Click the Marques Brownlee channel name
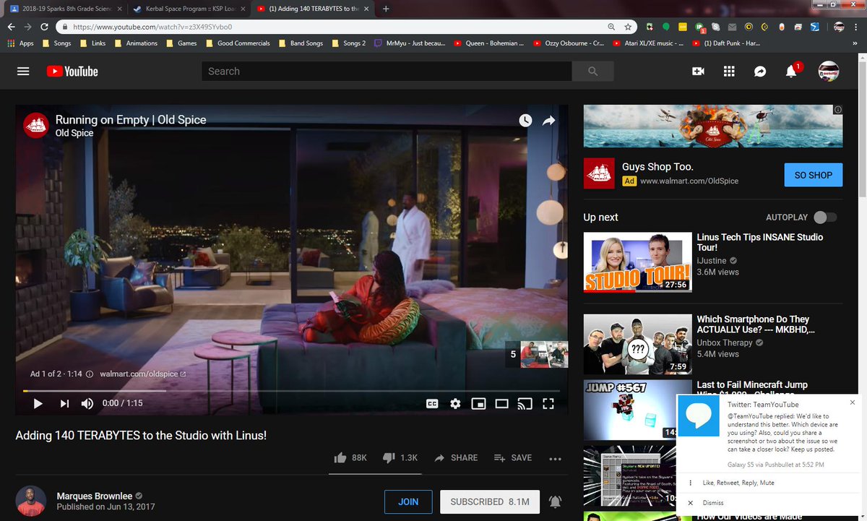Image resolution: width=867 pixels, height=521 pixels. [95, 496]
